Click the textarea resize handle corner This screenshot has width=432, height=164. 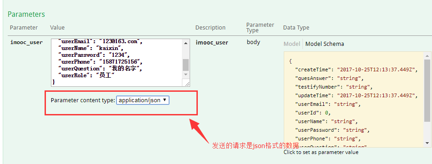187,84
